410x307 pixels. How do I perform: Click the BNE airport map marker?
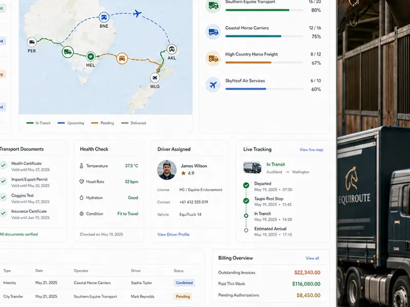104,17
